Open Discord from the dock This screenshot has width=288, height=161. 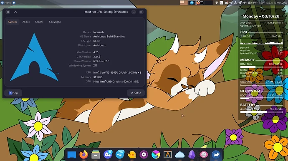pos(108,154)
